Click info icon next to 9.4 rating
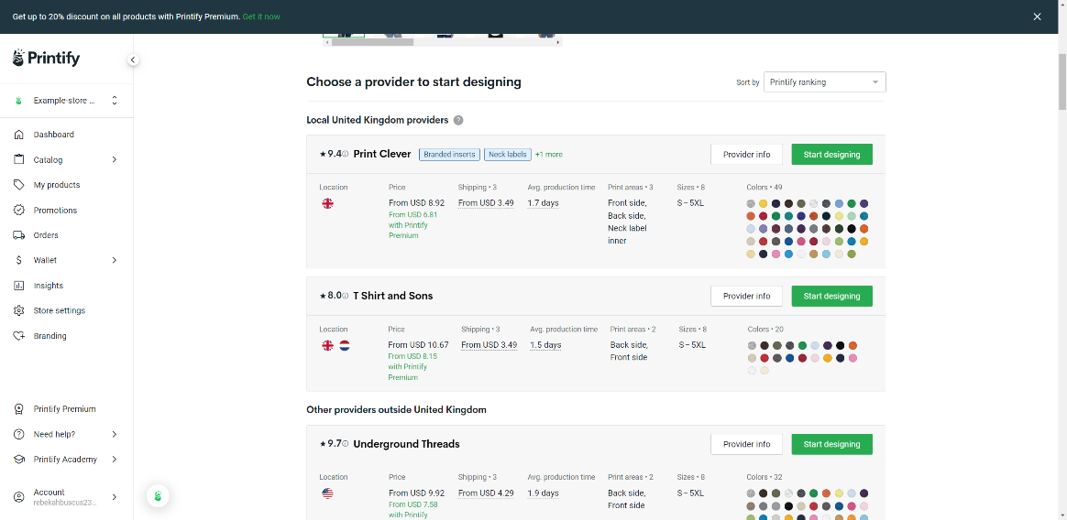The height and width of the screenshot is (520, 1067). click(346, 155)
